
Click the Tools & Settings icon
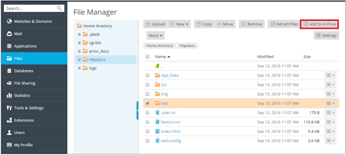click(x=9, y=108)
